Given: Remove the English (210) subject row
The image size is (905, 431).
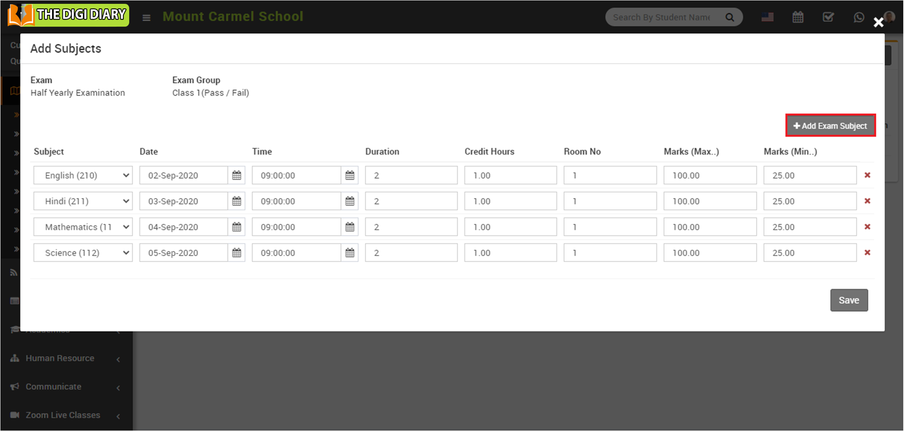Looking at the screenshot, I should [x=867, y=175].
